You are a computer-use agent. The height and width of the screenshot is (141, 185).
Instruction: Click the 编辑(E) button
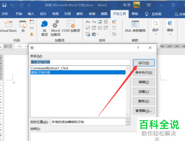144,82
